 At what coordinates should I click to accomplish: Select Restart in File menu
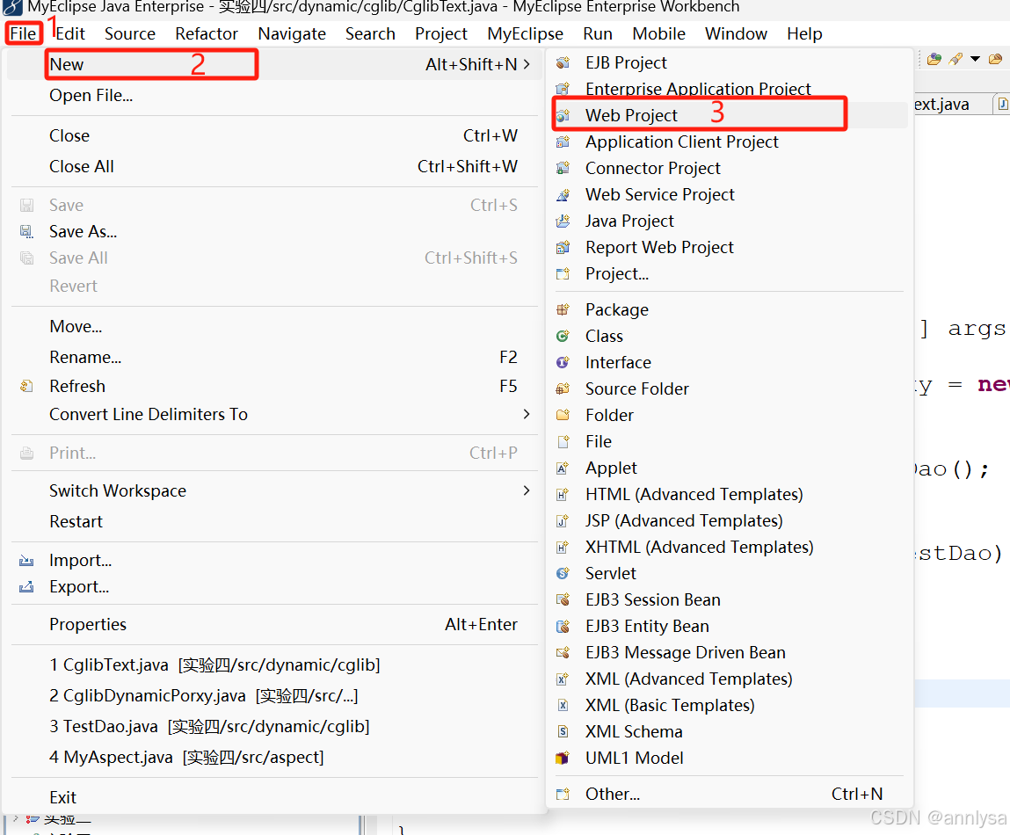76,522
